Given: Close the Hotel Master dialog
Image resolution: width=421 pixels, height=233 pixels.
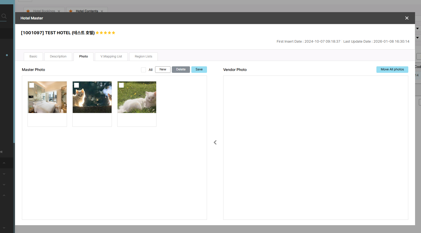Looking at the screenshot, I should coord(407,18).
